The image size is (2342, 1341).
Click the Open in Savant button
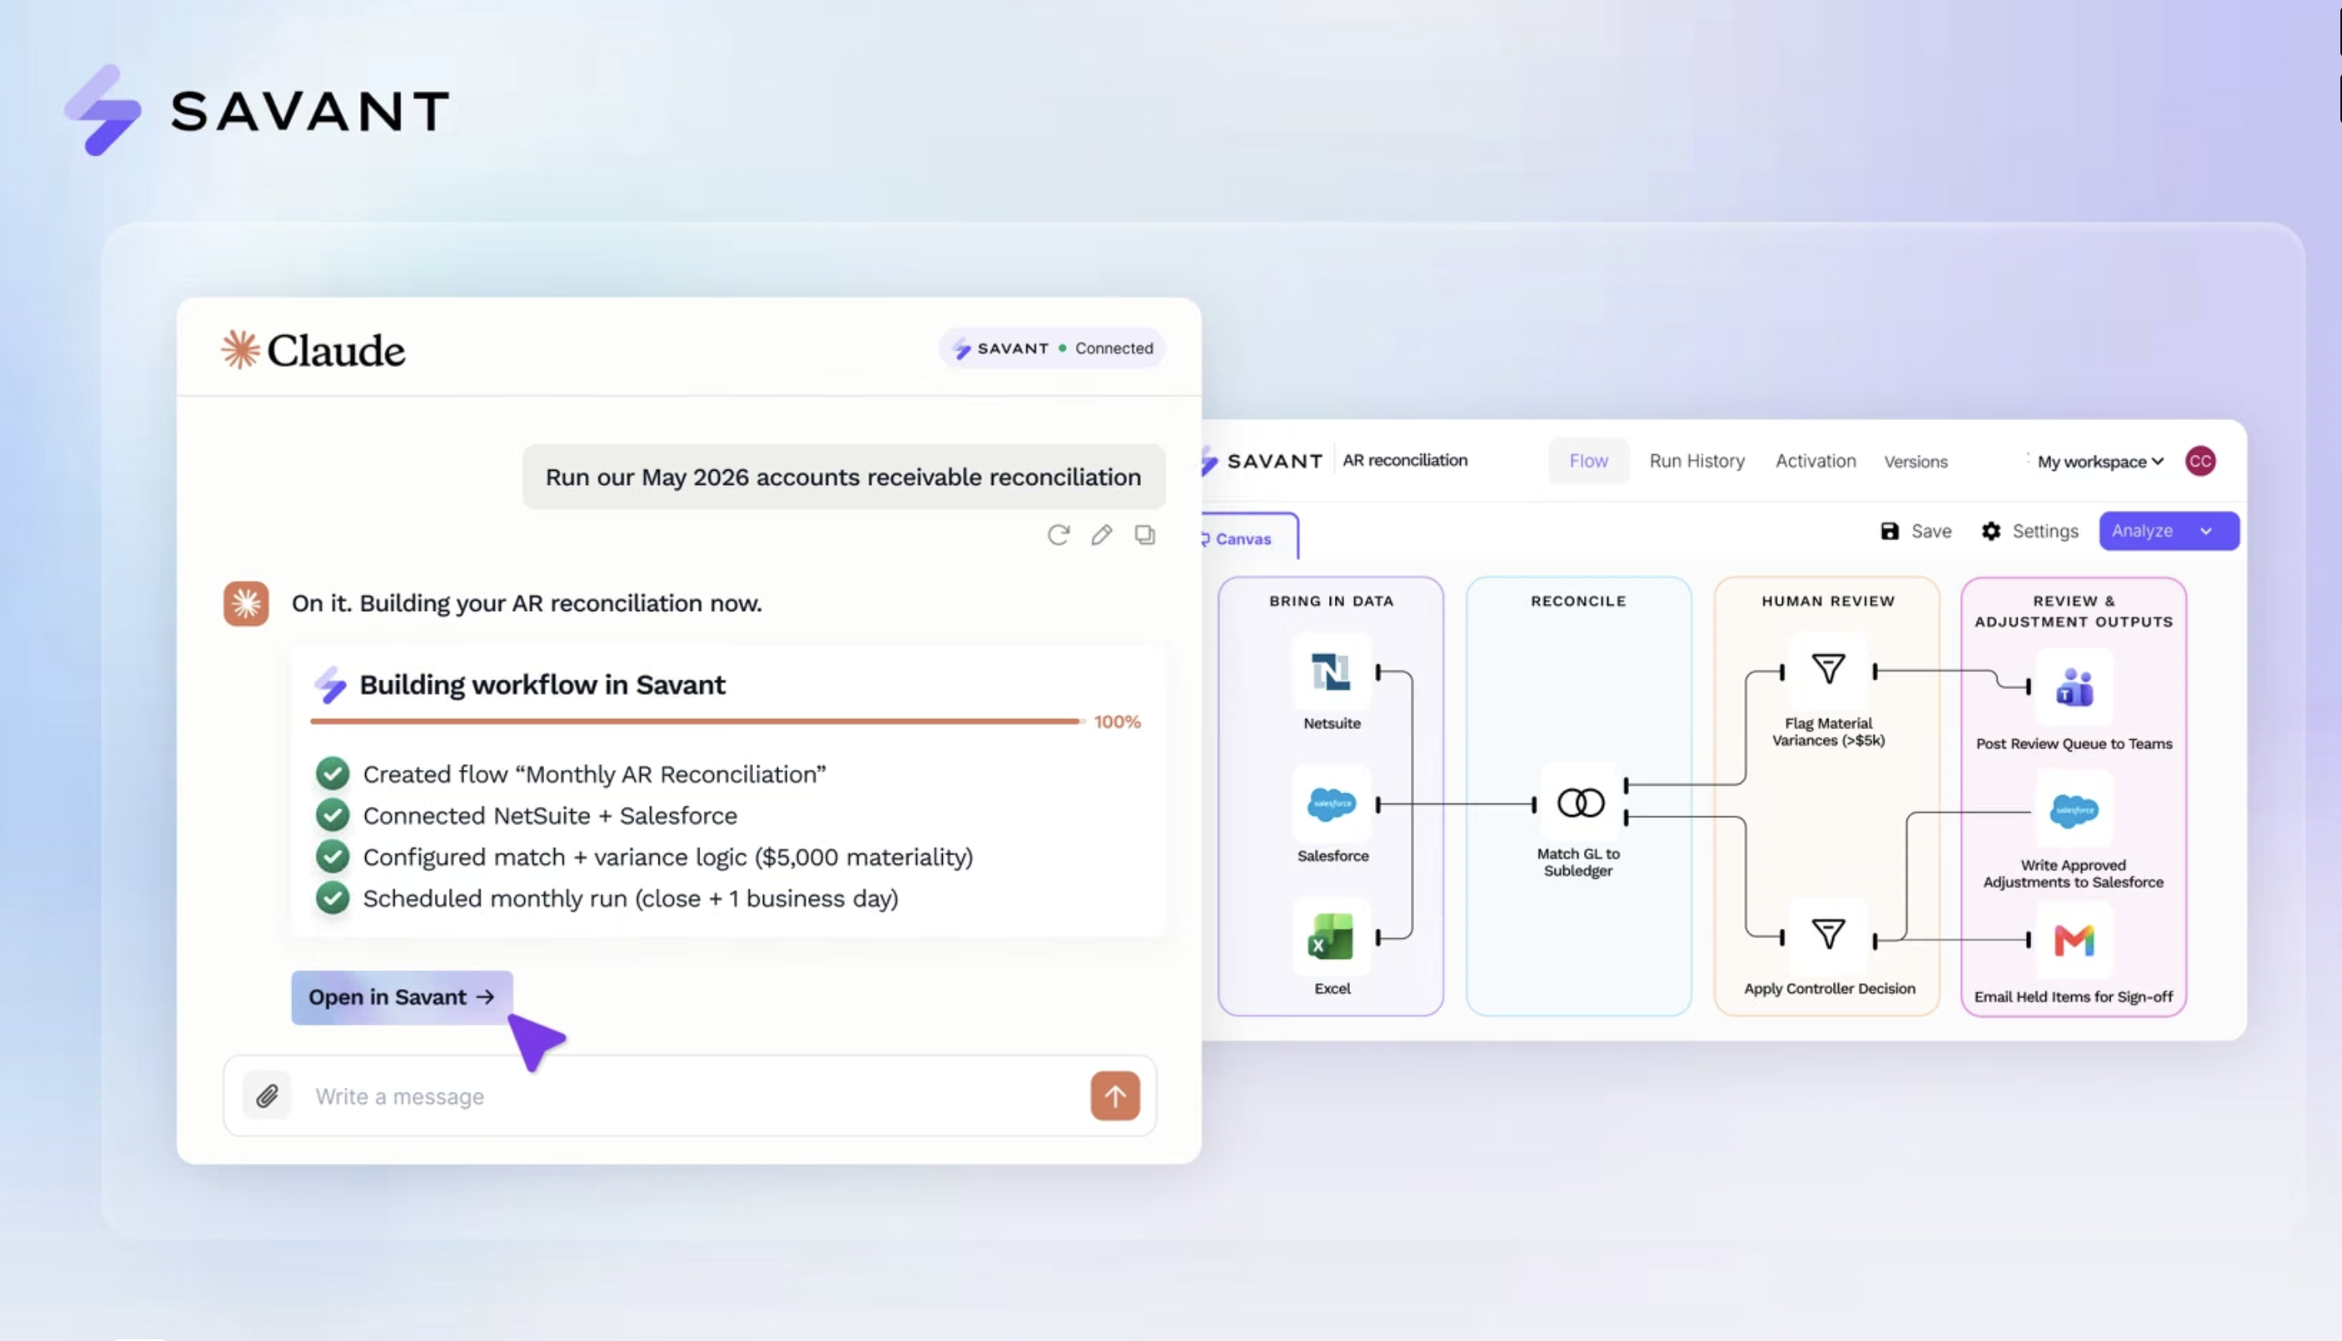tap(402, 997)
